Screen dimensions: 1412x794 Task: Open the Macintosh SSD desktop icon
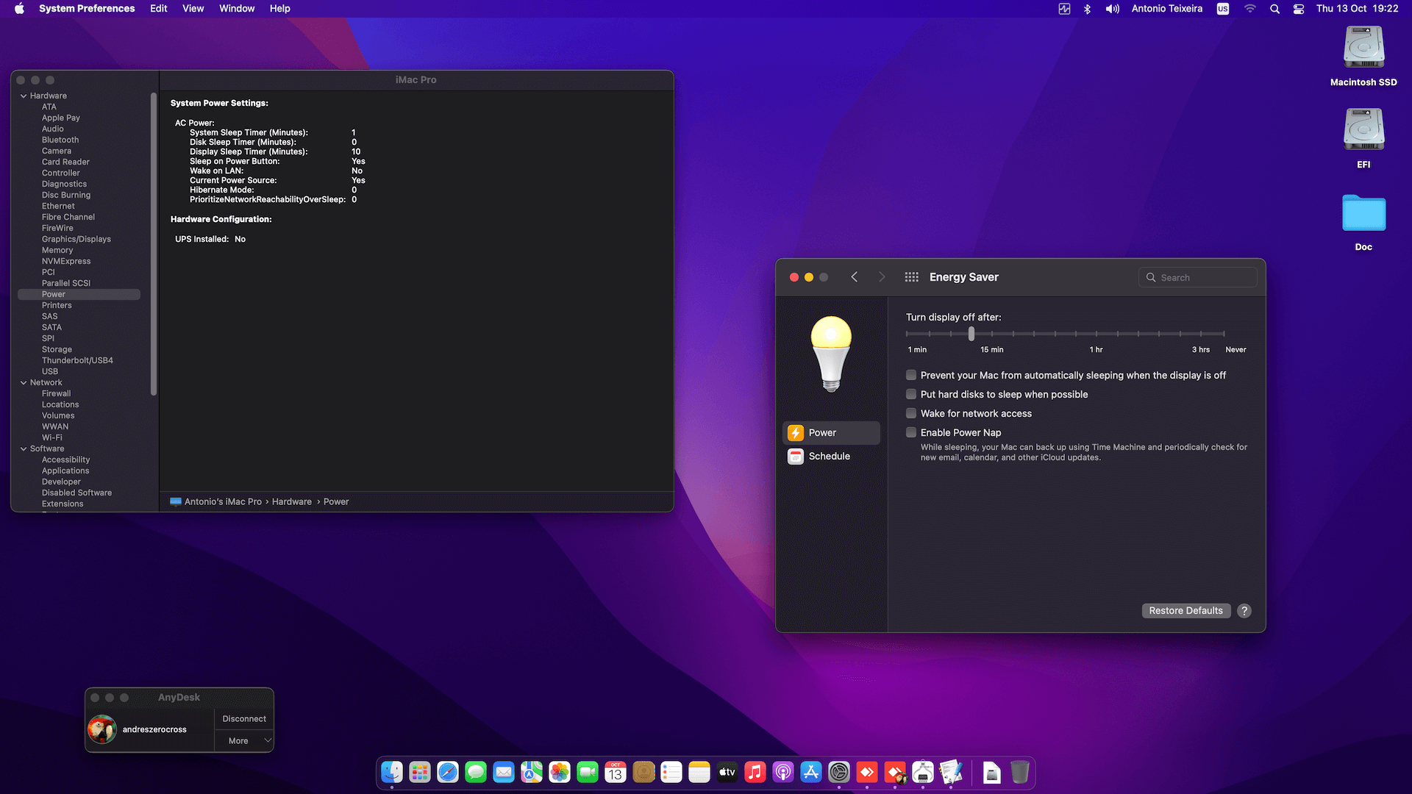pos(1363,46)
